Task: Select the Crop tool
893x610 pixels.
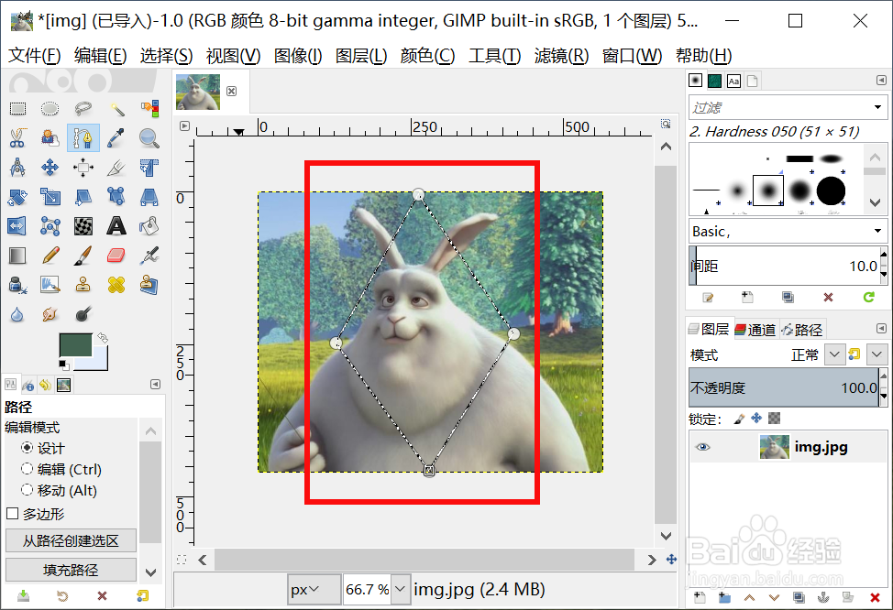Action: (x=116, y=168)
